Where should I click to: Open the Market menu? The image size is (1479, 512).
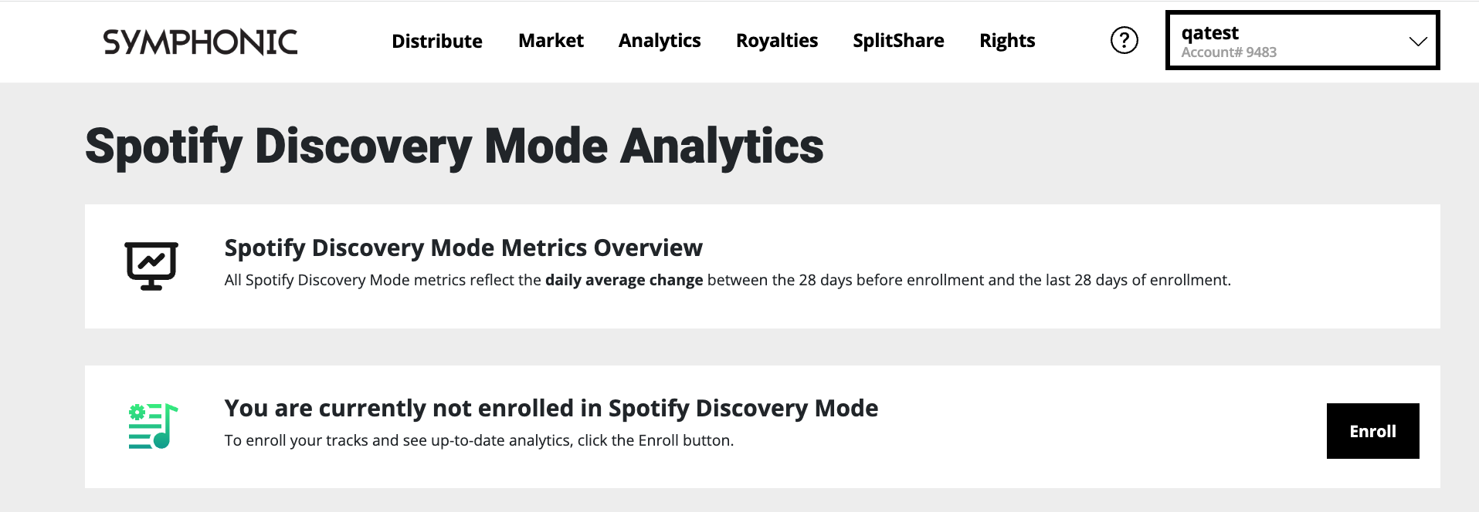pyautogui.click(x=551, y=41)
